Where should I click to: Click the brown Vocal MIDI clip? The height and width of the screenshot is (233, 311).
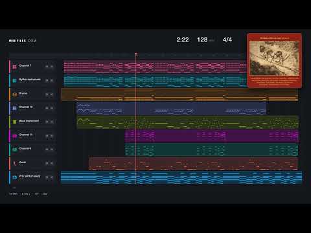coord(194,164)
